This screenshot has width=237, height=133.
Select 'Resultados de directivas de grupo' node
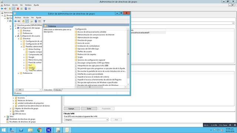(x=22, y=122)
